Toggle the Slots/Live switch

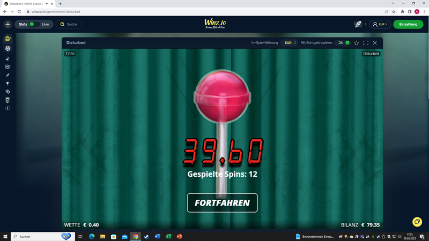click(33, 24)
